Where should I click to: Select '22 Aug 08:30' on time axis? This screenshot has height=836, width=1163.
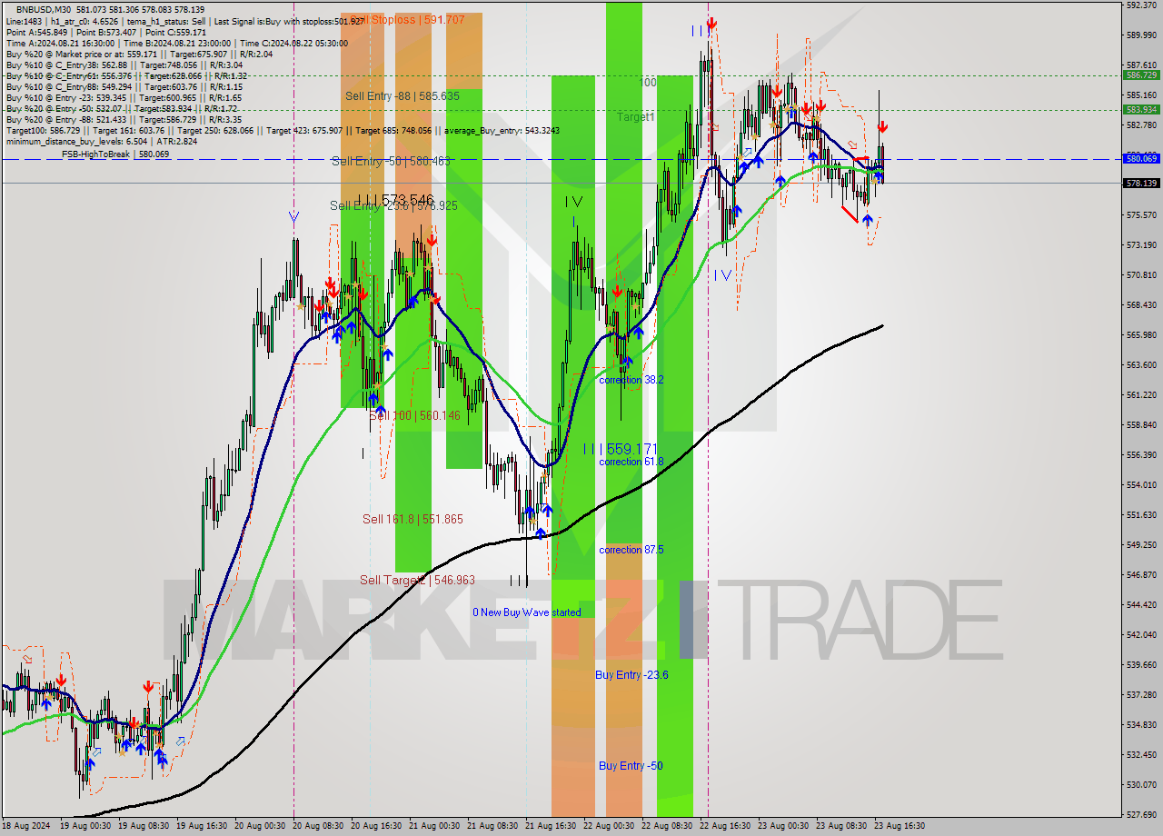click(667, 826)
